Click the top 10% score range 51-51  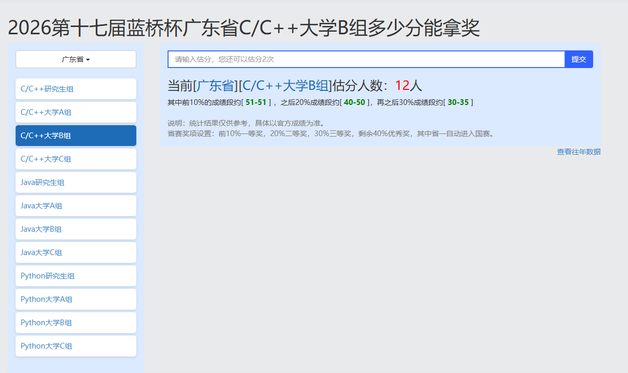point(256,102)
